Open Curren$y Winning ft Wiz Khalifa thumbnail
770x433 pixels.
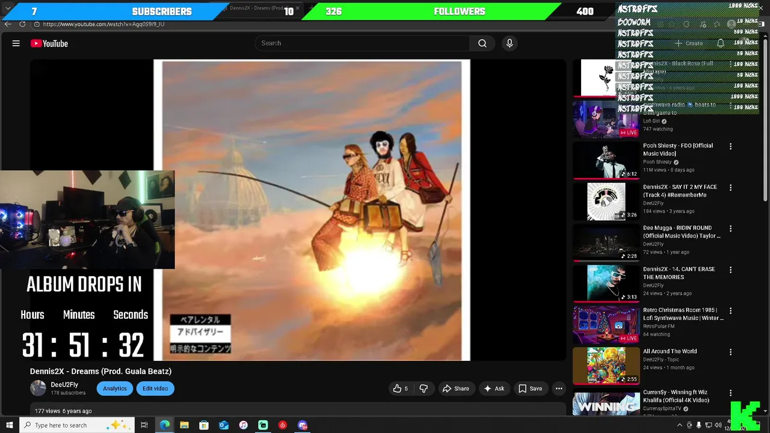pos(606,404)
